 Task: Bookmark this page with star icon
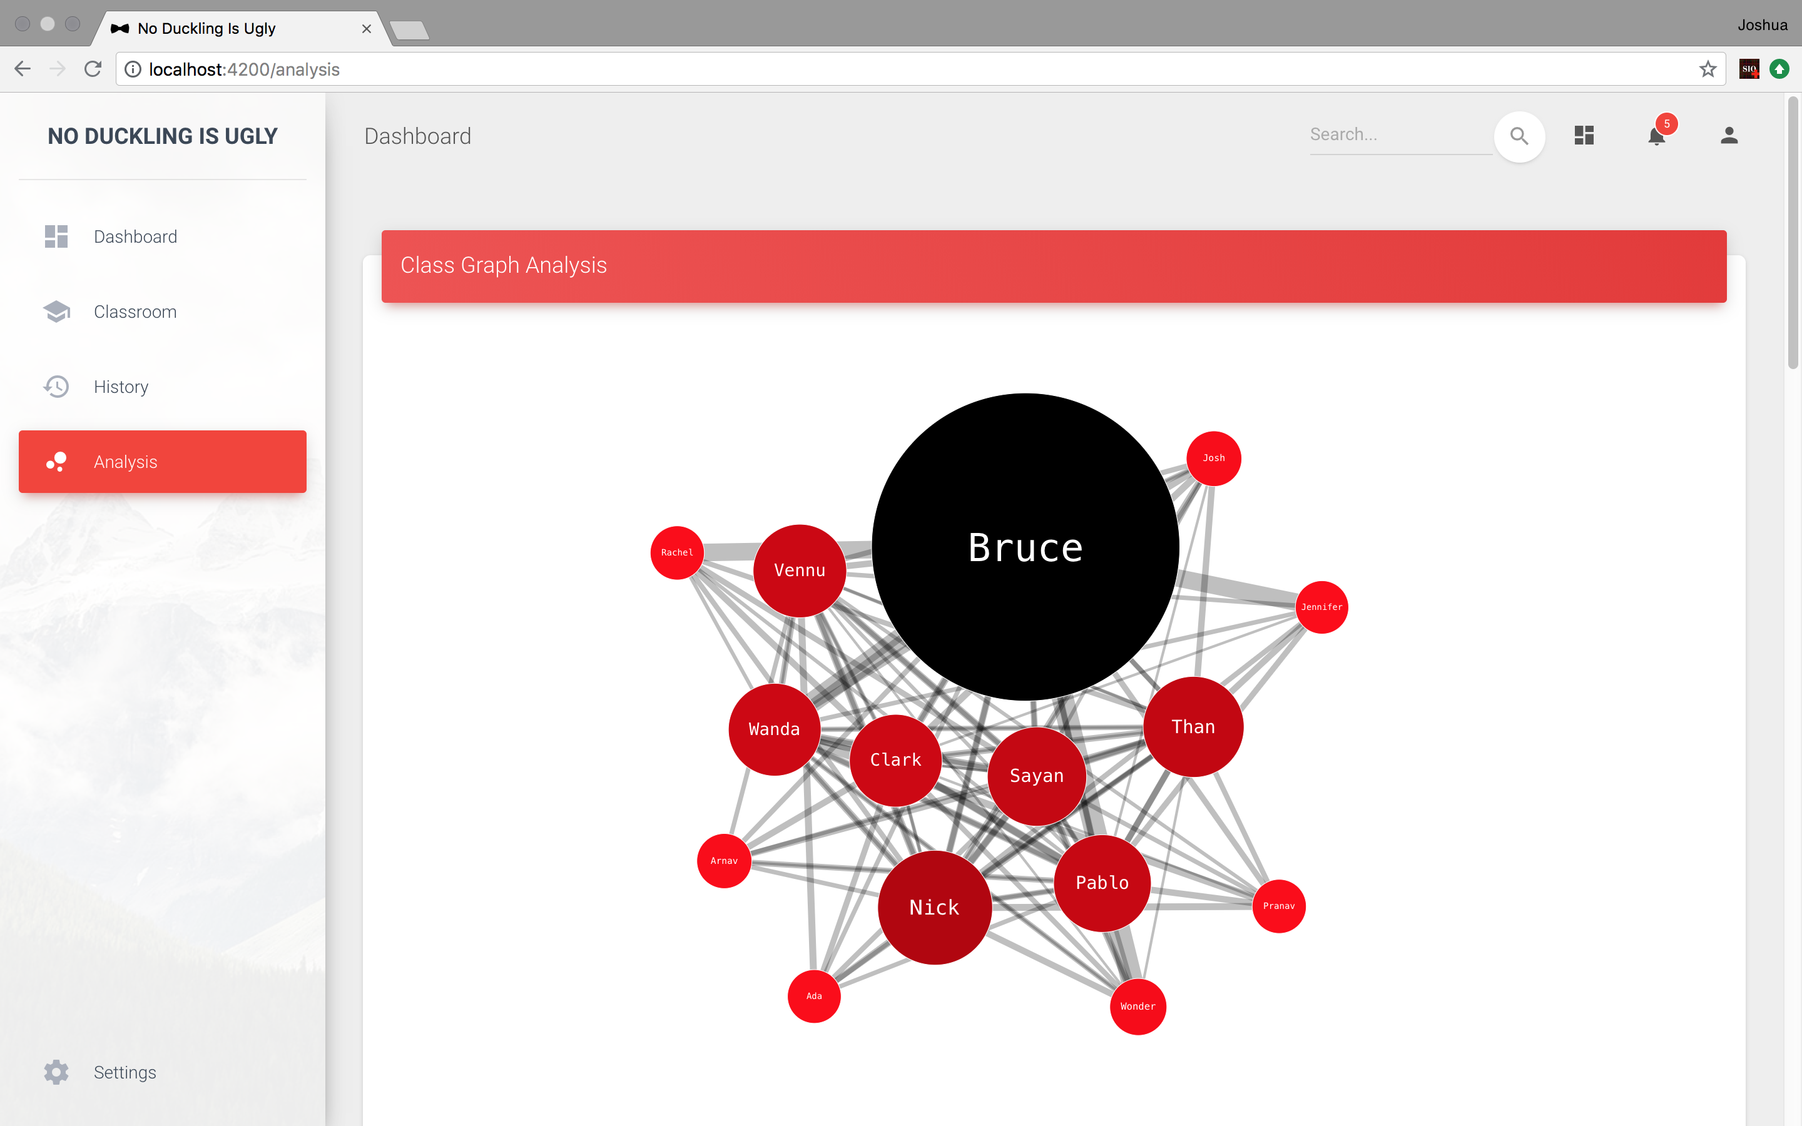pyautogui.click(x=1708, y=69)
